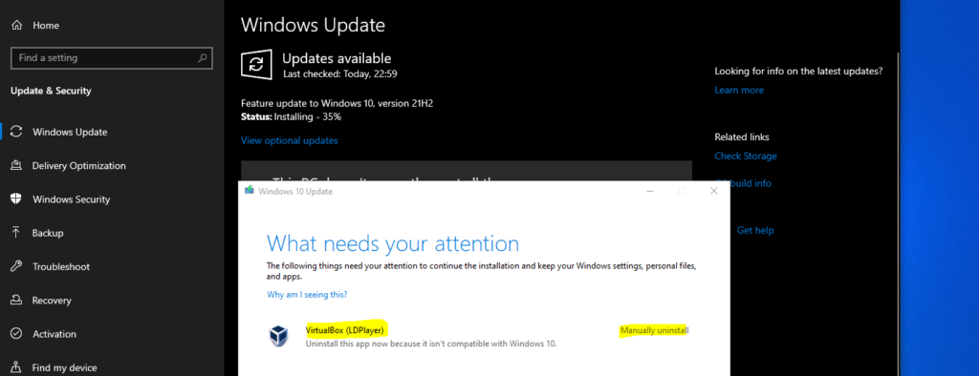This screenshot has height=376, width=979.
Task: Open View optional updates link
Action: [289, 141]
